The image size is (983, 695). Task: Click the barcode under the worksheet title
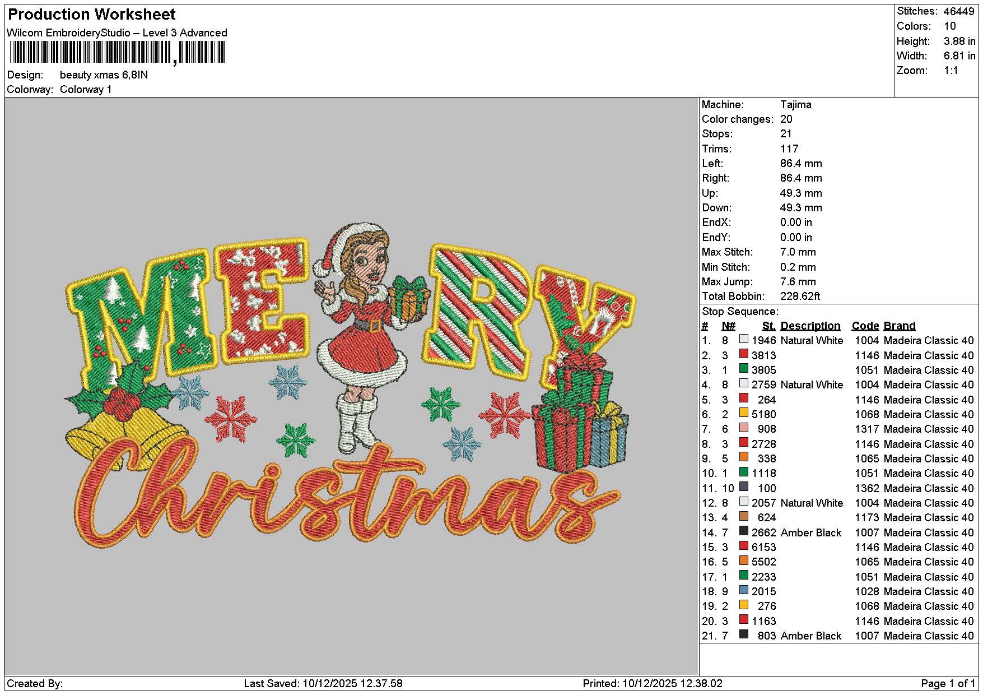[117, 53]
